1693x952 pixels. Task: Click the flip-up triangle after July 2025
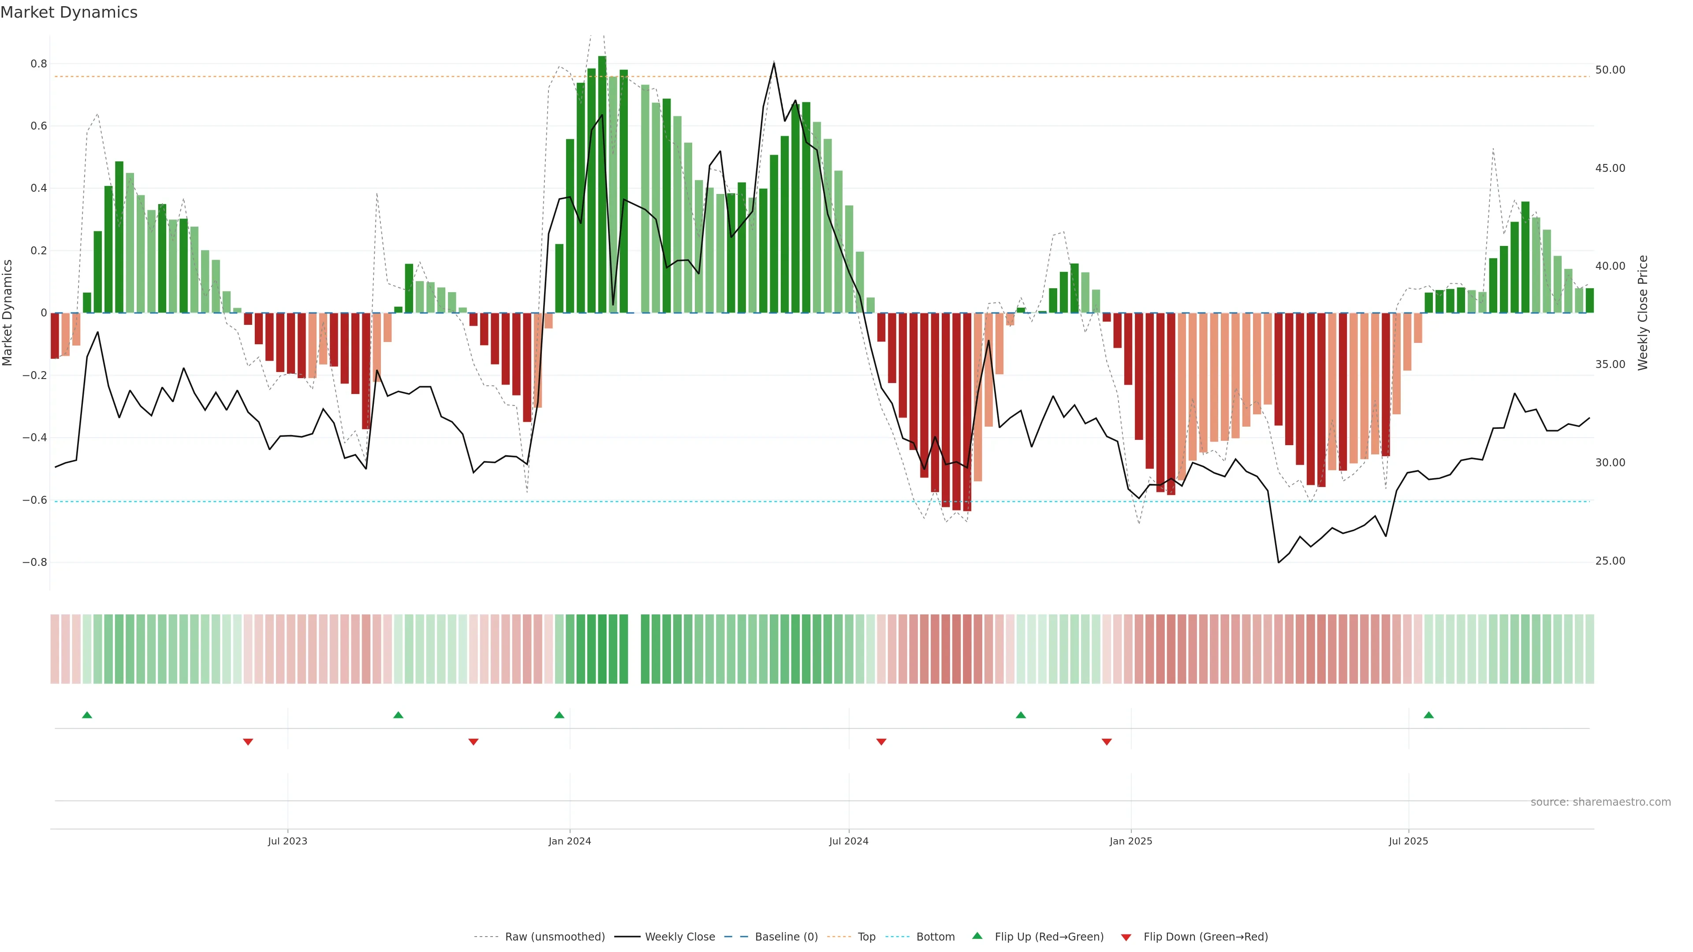tap(1429, 715)
